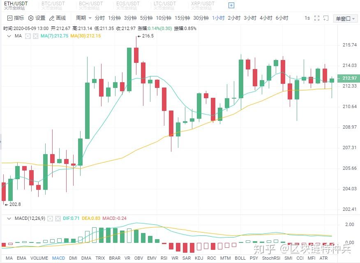Open the StochRSI indicator from bottom bar
The width and height of the screenshot is (360, 263).
(x=271, y=258)
